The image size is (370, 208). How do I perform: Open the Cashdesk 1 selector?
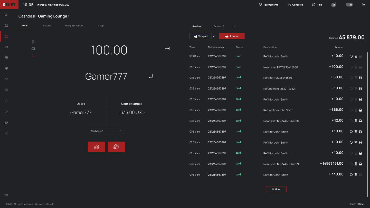pyautogui.click(x=106, y=131)
